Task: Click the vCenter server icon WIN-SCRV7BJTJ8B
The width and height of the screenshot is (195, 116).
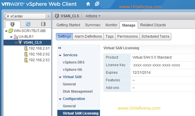Action: pos(11,31)
